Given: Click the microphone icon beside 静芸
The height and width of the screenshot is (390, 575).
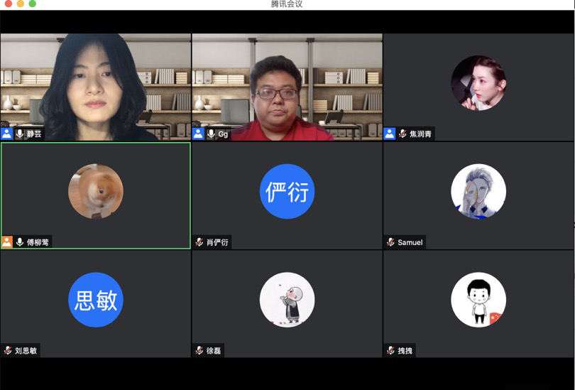Looking at the screenshot, I should point(20,134).
